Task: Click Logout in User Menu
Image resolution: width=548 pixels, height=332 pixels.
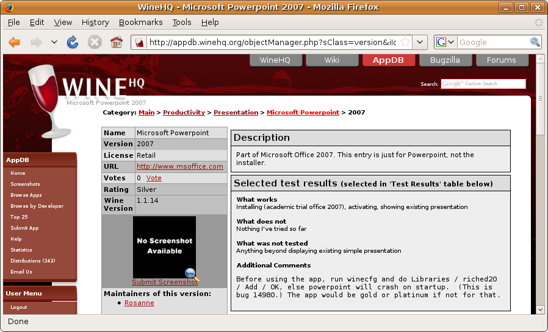Action: [18, 307]
